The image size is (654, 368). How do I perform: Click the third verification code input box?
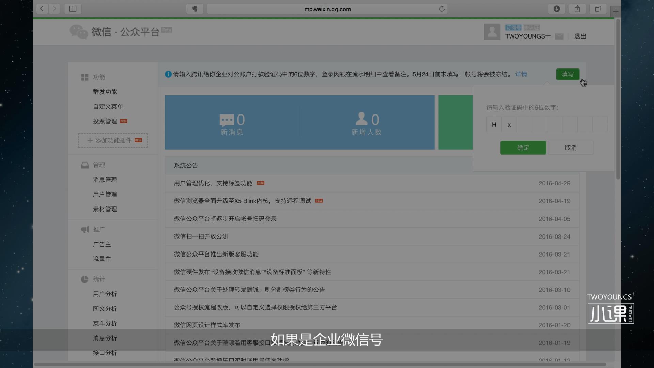point(524,124)
